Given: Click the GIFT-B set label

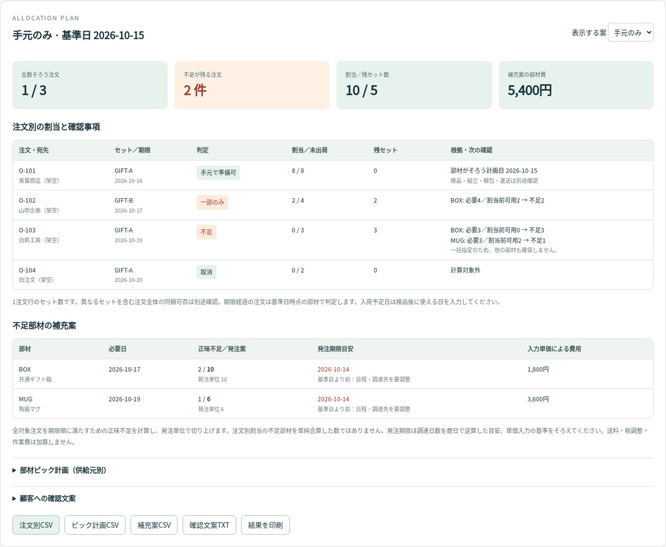Looking at the screenshot, I should point(124,200).
